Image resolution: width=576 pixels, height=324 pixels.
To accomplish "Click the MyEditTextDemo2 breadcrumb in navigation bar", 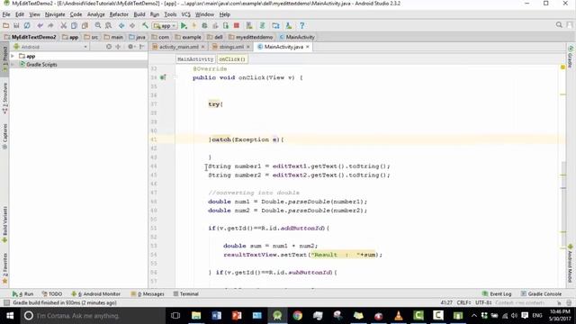I will [30, 37].
